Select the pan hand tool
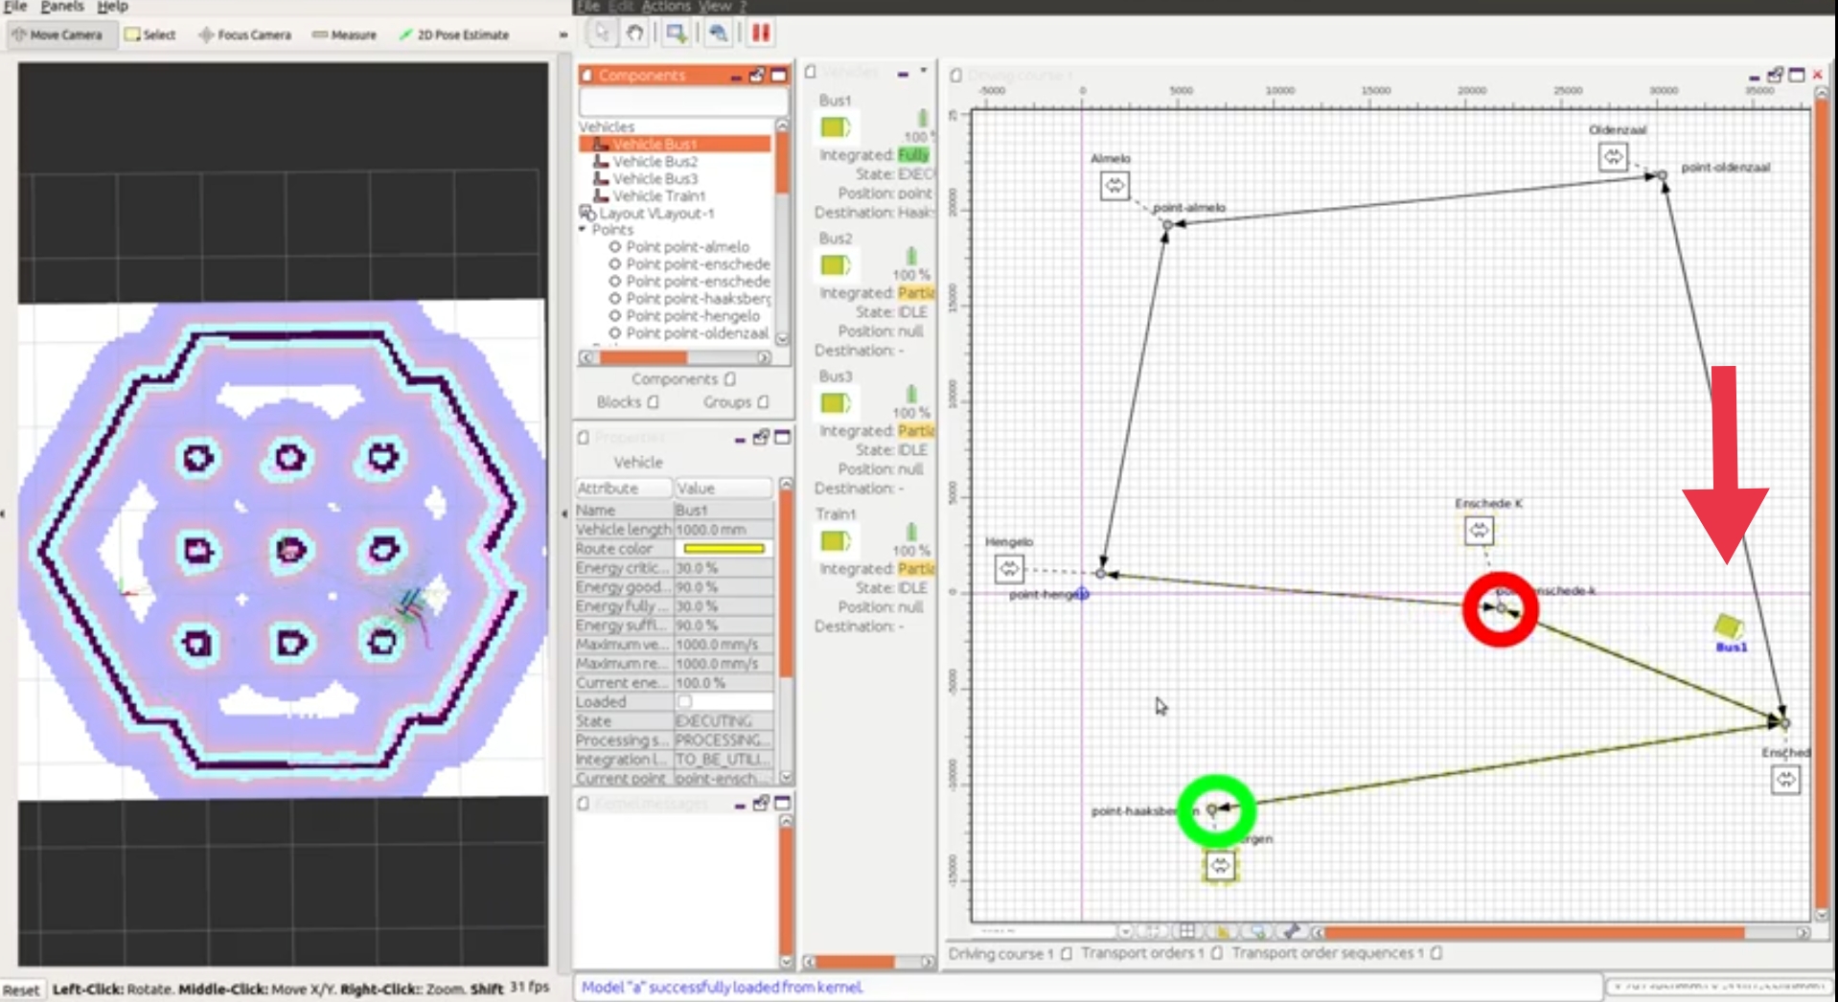The image size is (1838, 1002). click(633, 33)
